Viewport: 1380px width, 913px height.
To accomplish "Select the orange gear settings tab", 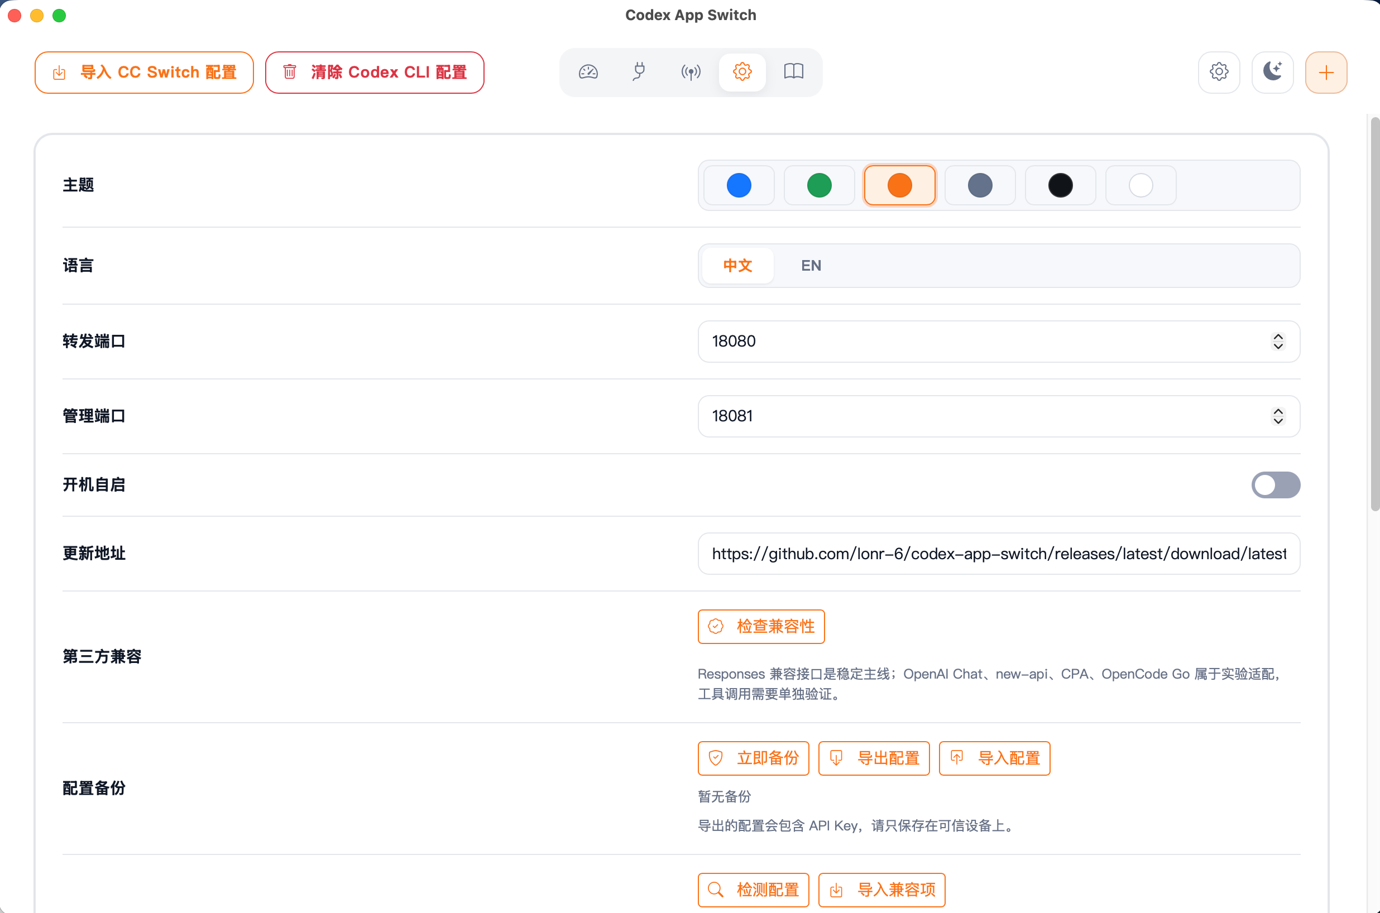I will (x=742, y=72).
